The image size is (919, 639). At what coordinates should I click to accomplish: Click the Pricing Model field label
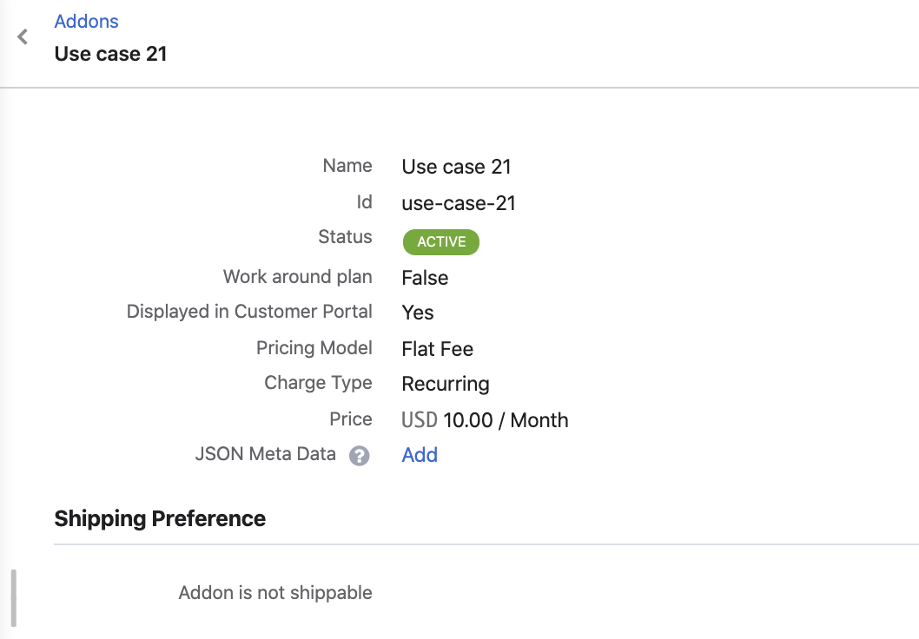tap(314, 348)
